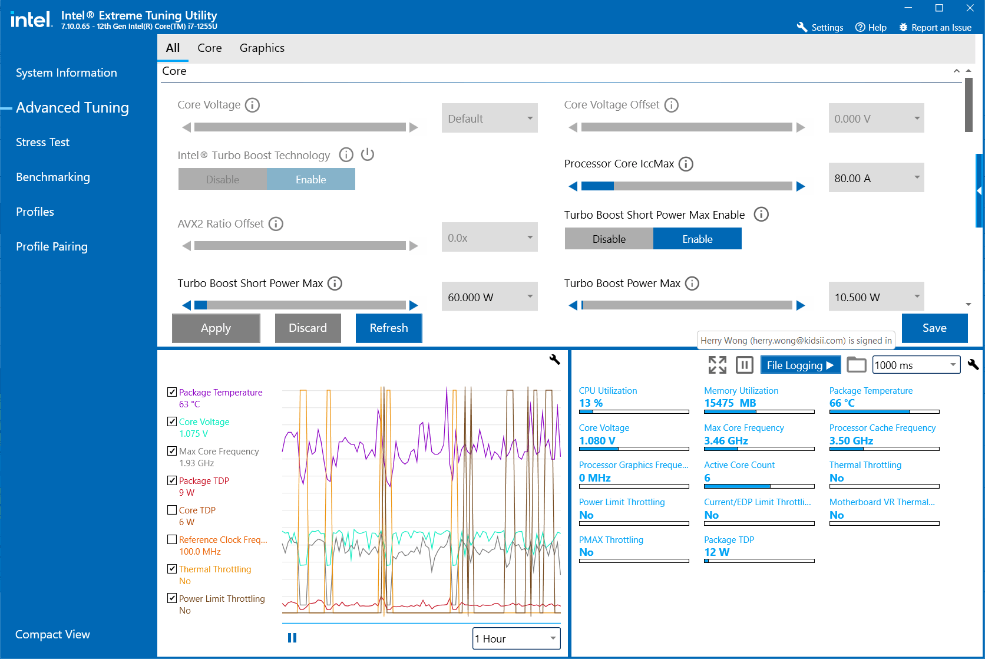The width and height of the screenshot is (985, 659).
Task: Open Processor Core IccMax value dropdown
Action: pyautogui.click(x=876, y=177)
